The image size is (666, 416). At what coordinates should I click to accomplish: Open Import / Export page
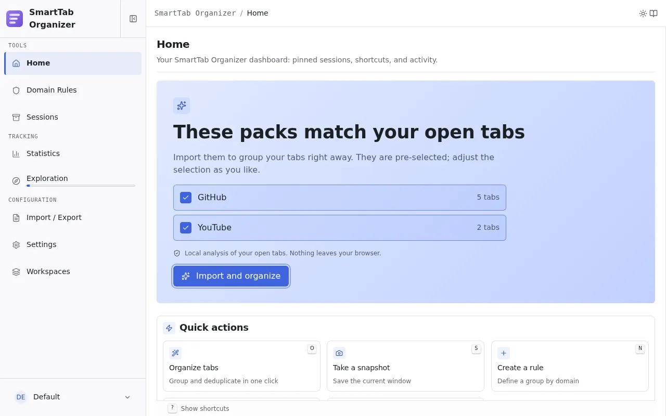pos(73,218)
